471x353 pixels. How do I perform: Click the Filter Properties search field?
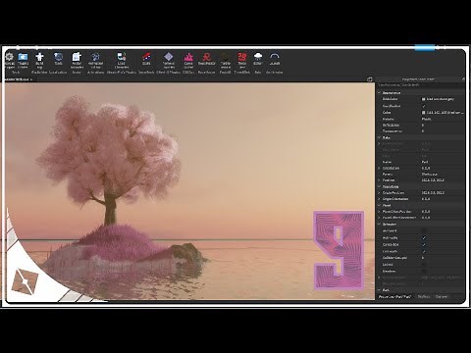click(x=420, y=85)
